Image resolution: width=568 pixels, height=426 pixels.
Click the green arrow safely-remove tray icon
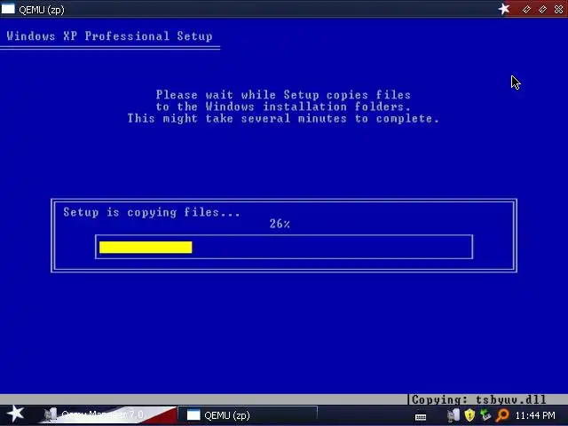click(485, 415)
